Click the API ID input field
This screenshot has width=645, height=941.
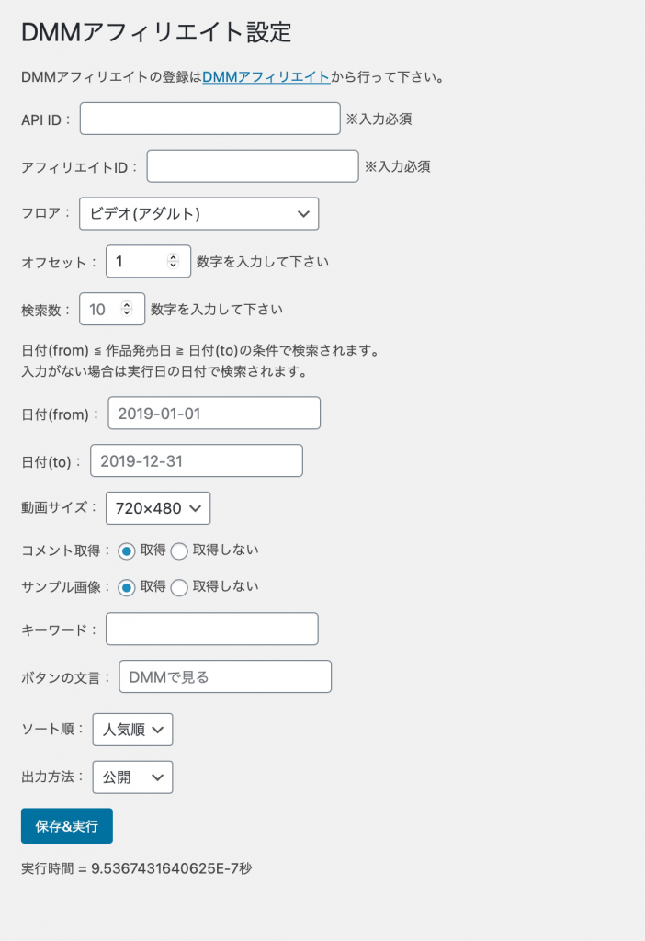[210, 119]
